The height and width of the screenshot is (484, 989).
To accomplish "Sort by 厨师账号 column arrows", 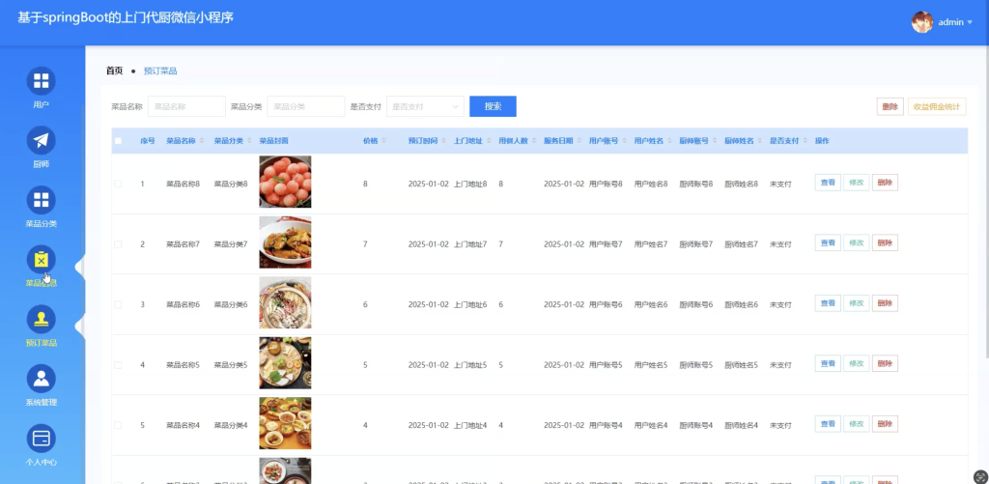I will (715, 141).
